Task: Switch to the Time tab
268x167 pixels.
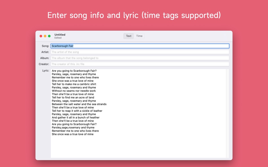Action: click(x=139, y=36)
